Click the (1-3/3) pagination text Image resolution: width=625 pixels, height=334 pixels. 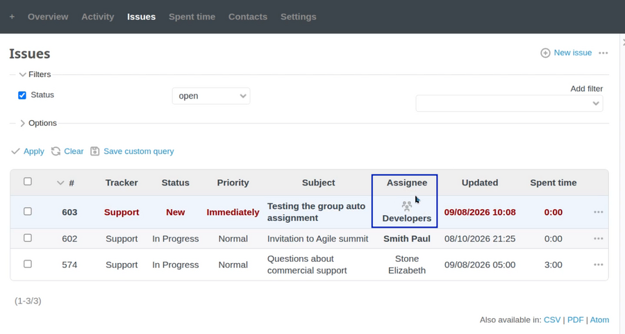pos(28,301)
